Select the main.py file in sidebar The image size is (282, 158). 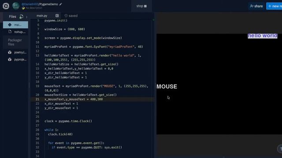15,25
